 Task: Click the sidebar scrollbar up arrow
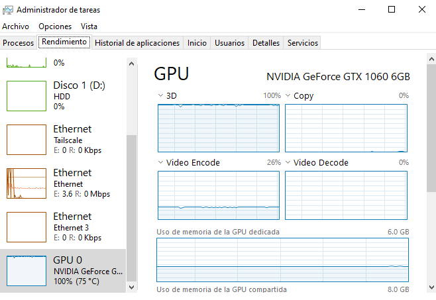tap(131, 63)
